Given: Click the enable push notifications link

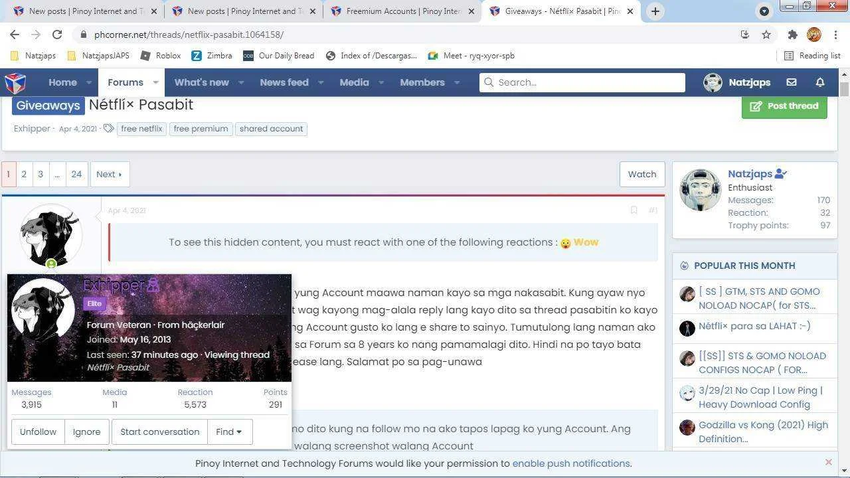Looking at the screenshot, I should point(571,463).
